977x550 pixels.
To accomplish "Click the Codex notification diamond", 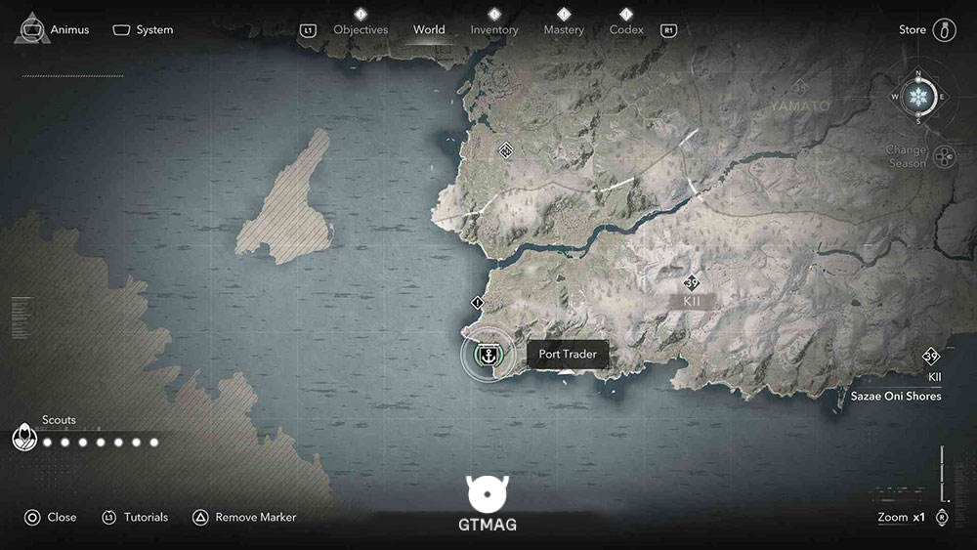I will [626, 14].
